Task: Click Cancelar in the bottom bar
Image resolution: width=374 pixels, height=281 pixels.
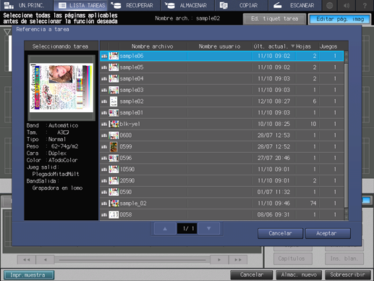Action: (x=252, y=275)
